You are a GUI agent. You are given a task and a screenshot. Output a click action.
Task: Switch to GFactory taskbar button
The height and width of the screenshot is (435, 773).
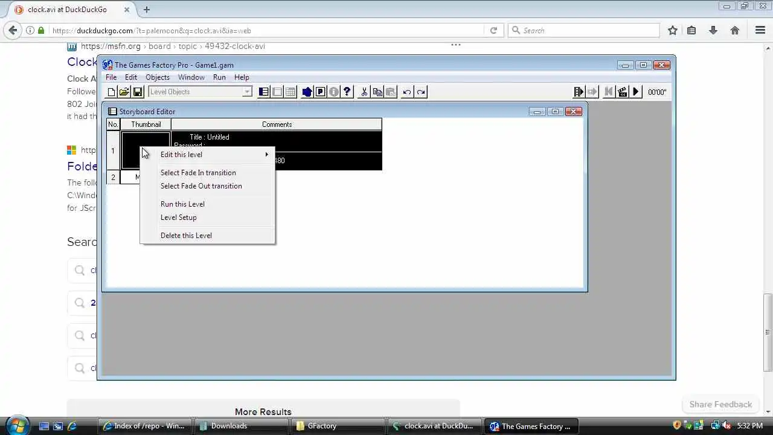(x=337, y=426)
